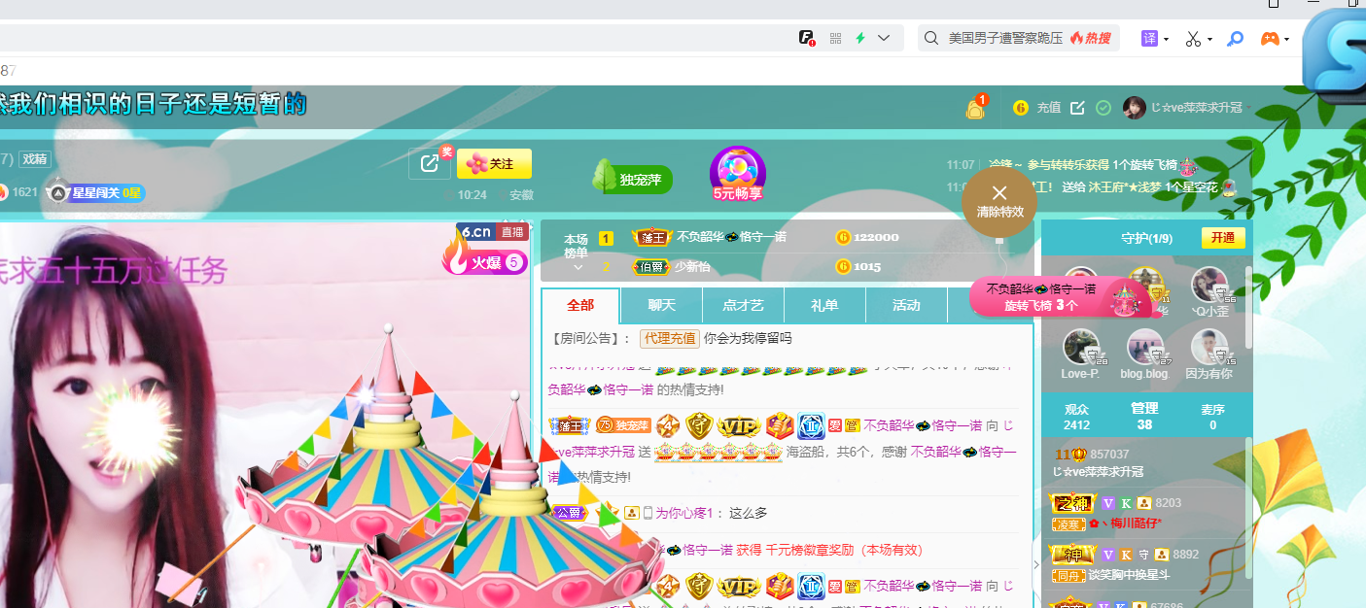
Task: Click the 因为有你 guardian avatar
Action: 1210,348
